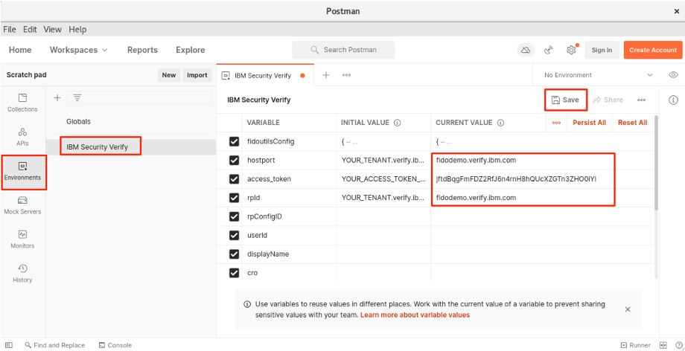Select IBM Security Verify environment in list
This screenshot has height=351, width=685.
130,147
